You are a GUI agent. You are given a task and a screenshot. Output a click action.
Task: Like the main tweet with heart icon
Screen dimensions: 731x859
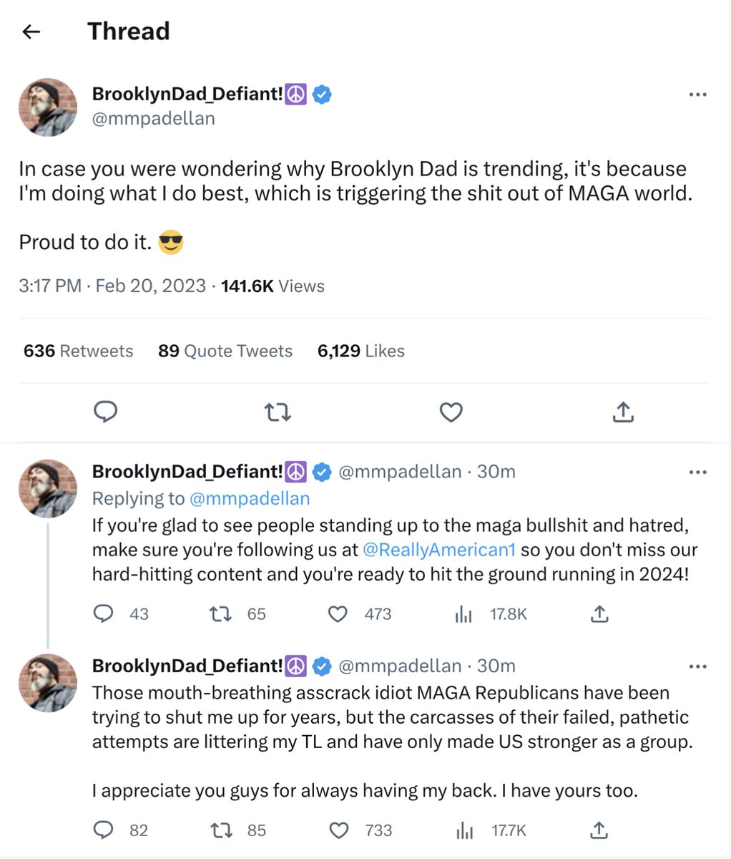(451, 412)
